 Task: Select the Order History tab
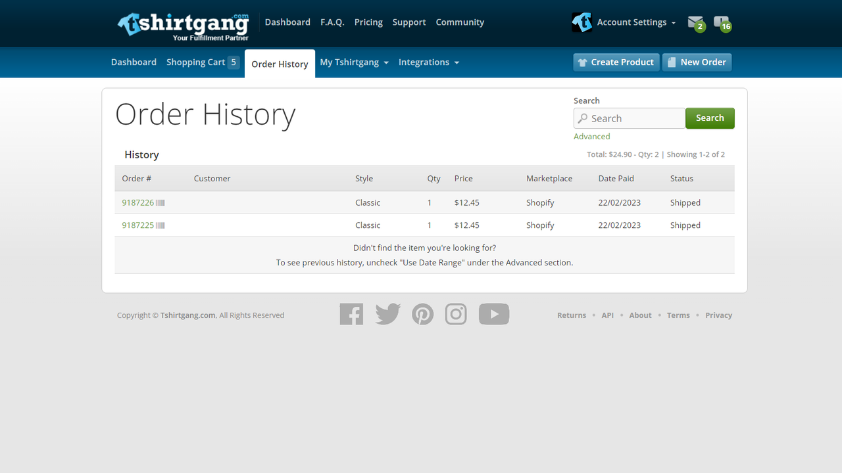tap(280, 64)
